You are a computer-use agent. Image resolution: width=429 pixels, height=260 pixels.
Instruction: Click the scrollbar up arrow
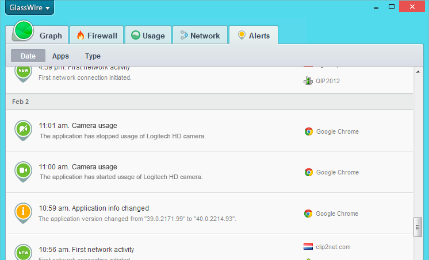418,72
